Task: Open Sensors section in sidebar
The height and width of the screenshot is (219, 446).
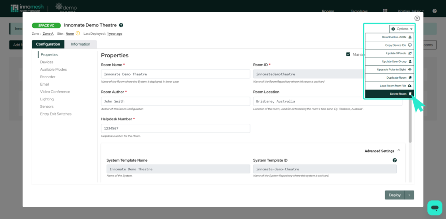Action: point(47,106)
